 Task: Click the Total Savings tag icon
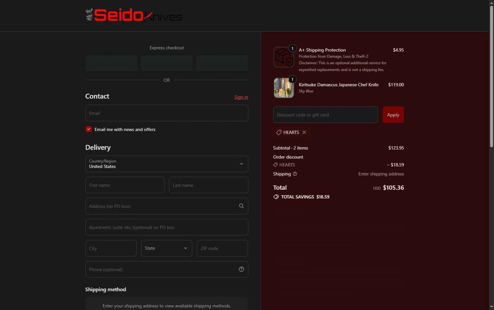276,197
